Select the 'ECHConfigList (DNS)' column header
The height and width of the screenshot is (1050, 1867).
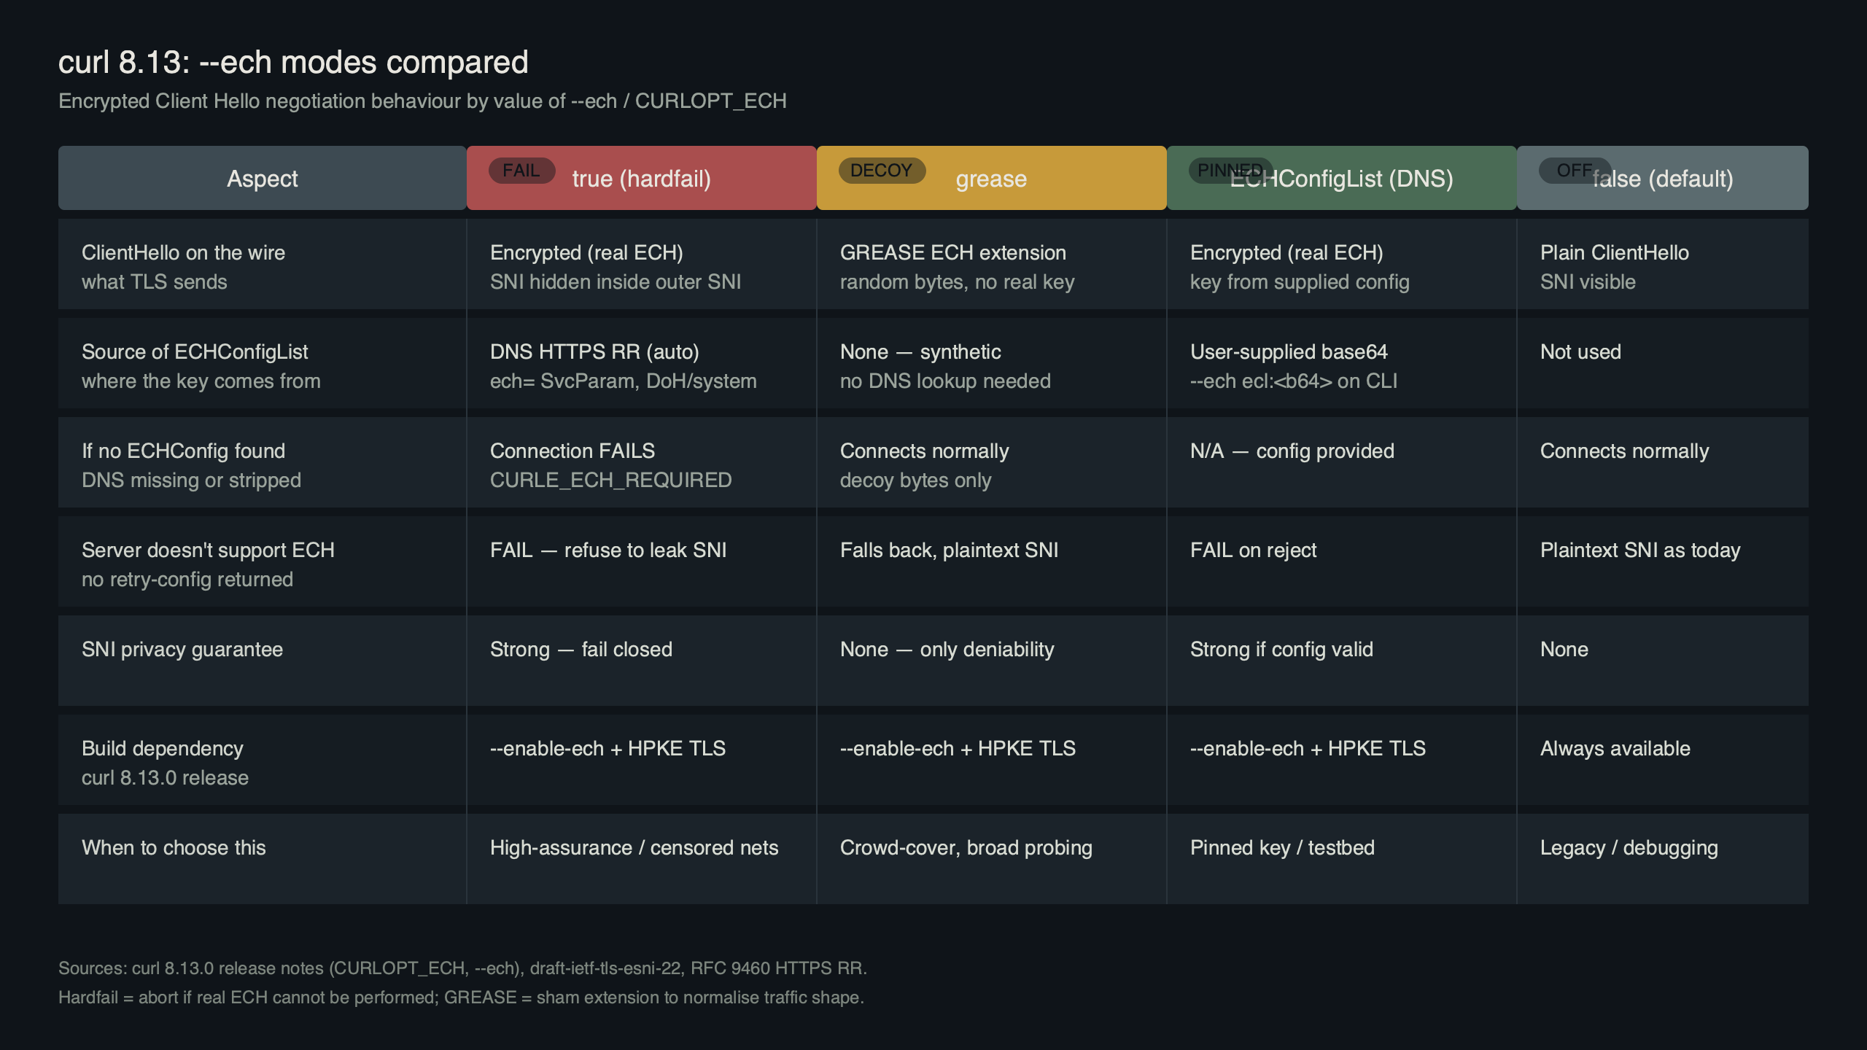[x=1342, y=178]
